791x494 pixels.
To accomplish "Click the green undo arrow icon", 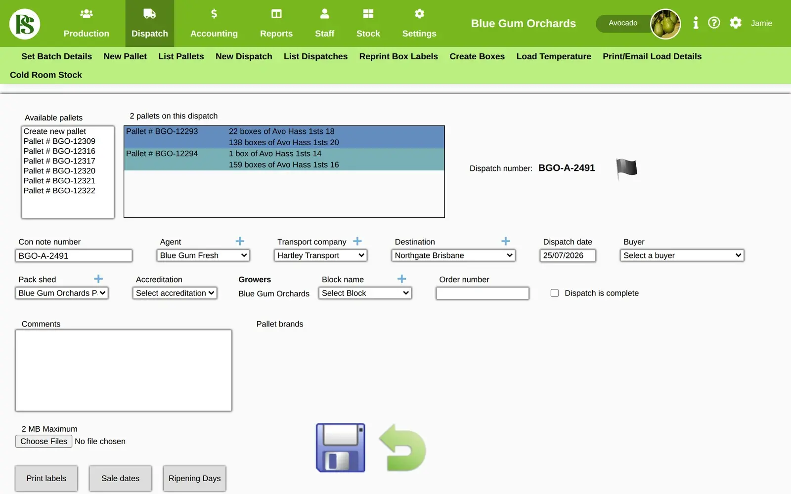I will [x=402, y=448].
